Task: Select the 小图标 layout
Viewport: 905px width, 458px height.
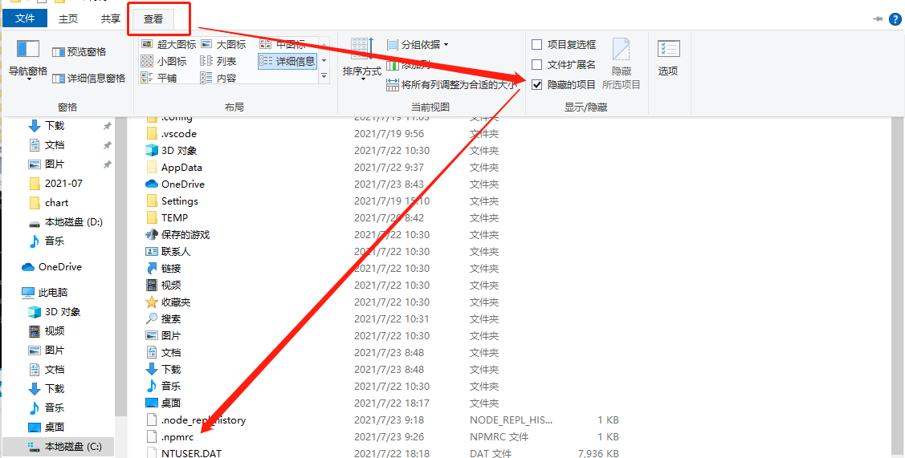Action: [x=164, y=61]
